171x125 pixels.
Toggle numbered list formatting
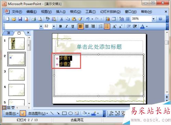point(101,26)
